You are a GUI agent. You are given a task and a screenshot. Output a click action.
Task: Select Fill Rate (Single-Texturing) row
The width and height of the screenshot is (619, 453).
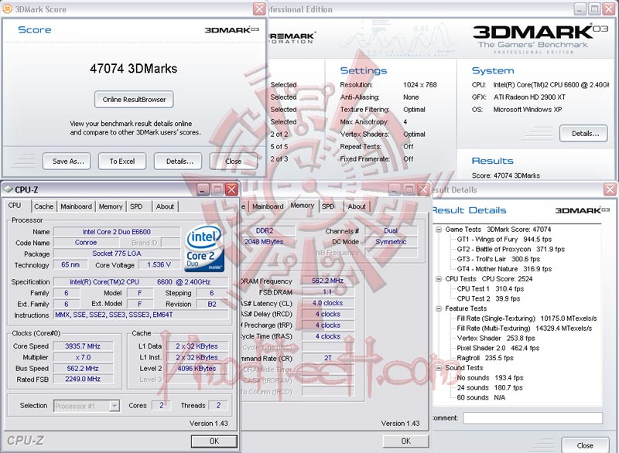(527, 318)
